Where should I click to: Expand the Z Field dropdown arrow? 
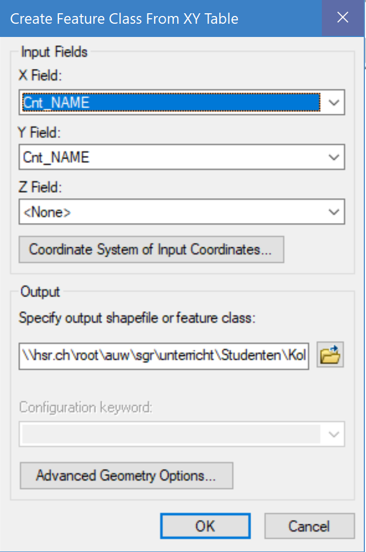tap(333, 212)
